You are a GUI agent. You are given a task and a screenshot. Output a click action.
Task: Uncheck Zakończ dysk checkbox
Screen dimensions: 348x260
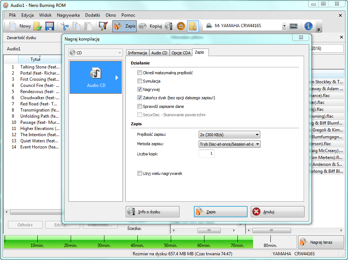(140, 98)
